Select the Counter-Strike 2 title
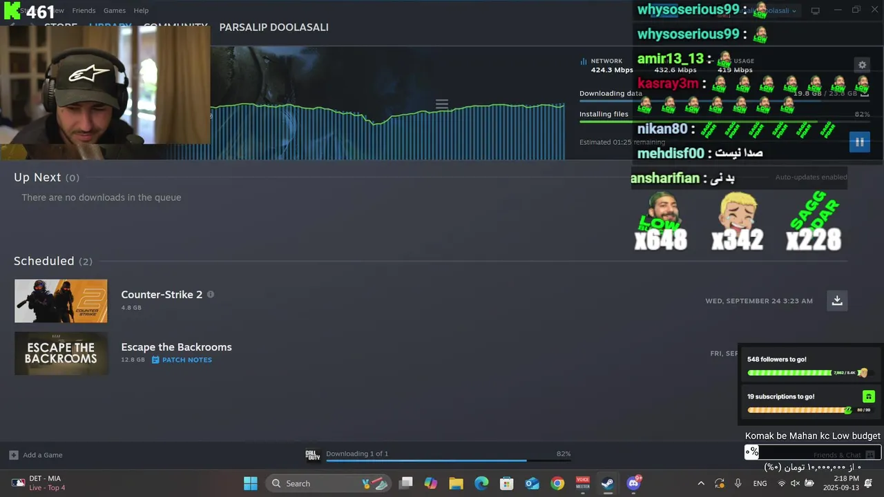The width and height of the screenshot is (884, 497). coord(162,294)
